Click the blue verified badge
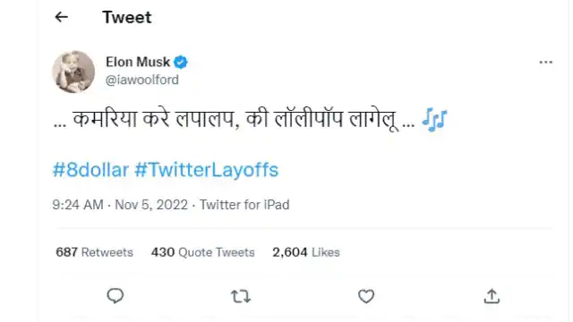 coord(181,62)
